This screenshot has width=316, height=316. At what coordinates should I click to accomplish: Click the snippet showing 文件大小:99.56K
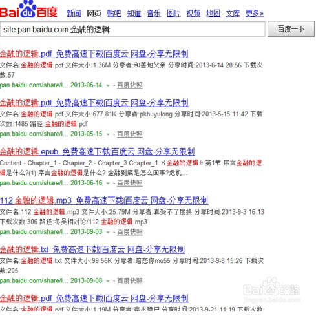click(x=132, y=266)
